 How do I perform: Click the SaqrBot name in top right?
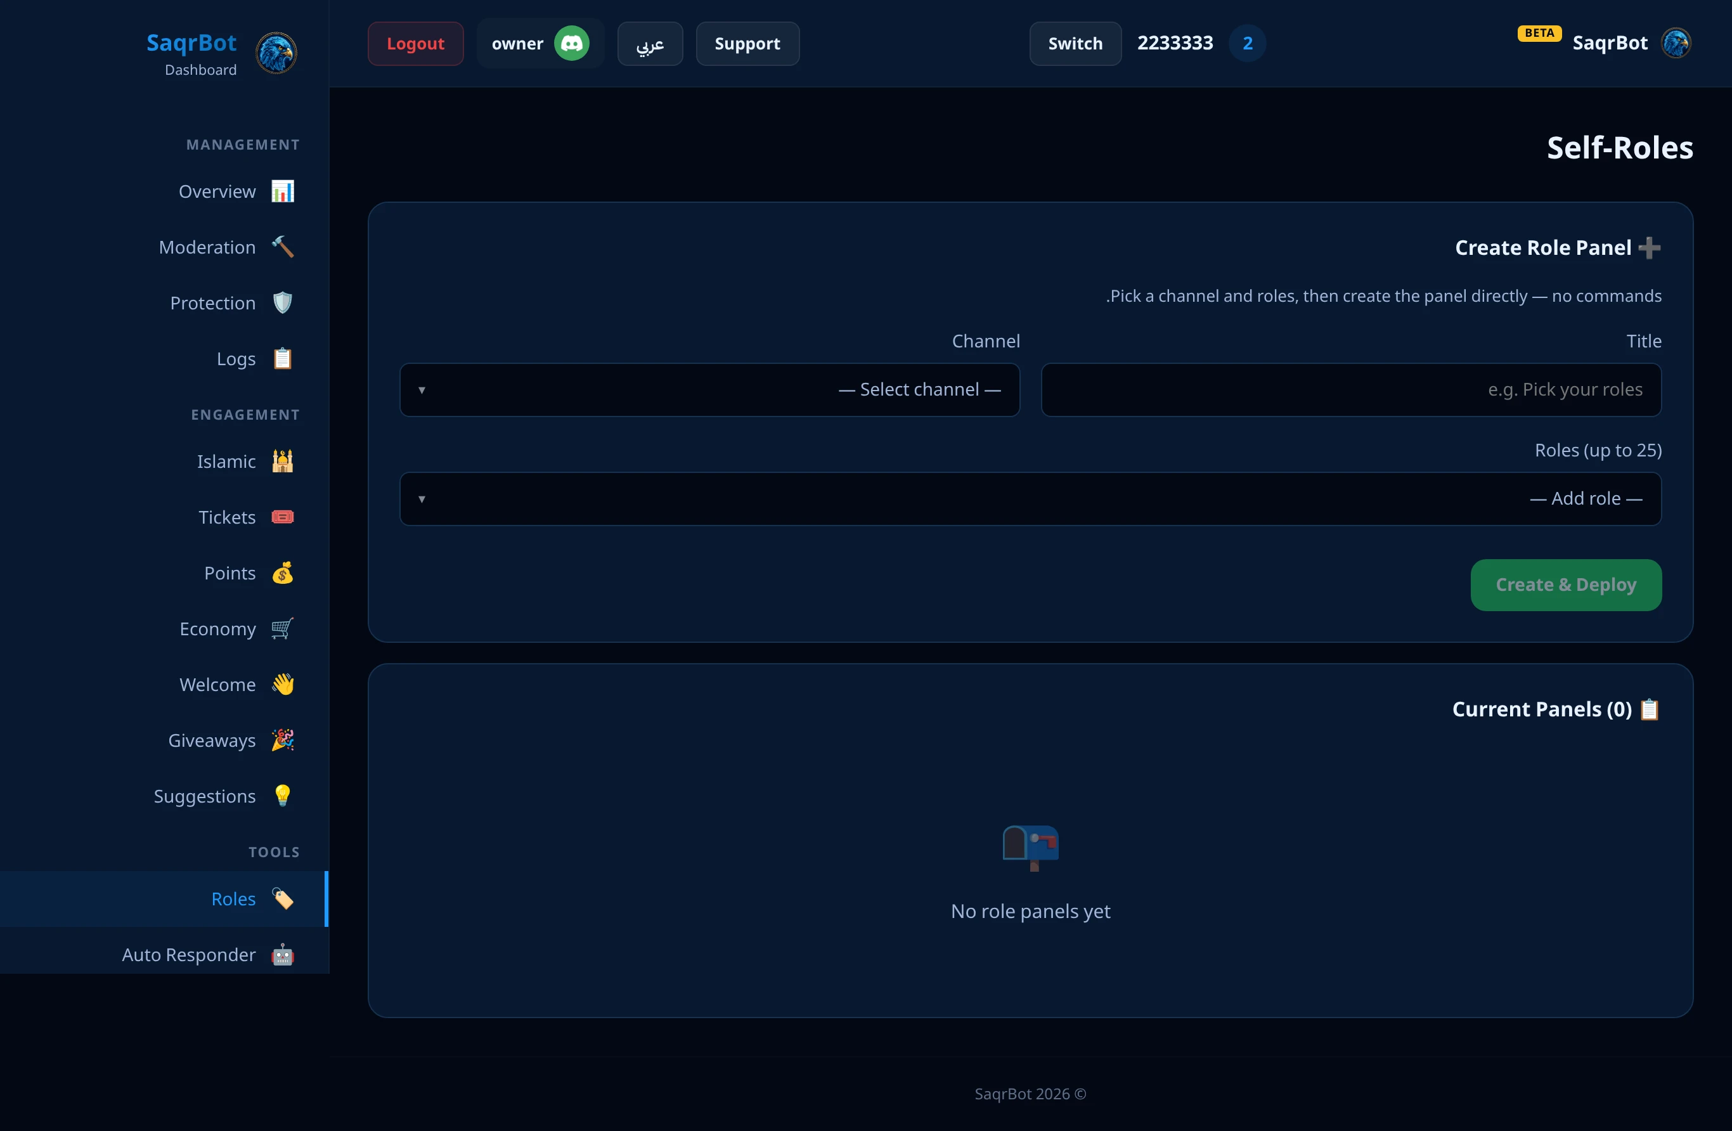(1610, 44)
